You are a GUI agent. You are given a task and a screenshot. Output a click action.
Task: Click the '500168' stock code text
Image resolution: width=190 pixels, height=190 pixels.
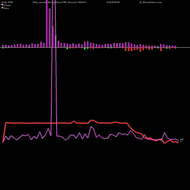coord(82,2)
